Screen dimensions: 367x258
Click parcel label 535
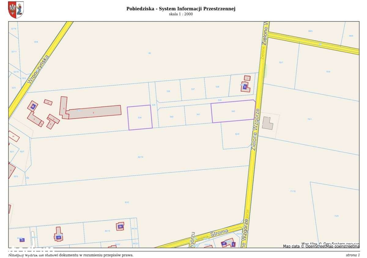tap(154, 105)
